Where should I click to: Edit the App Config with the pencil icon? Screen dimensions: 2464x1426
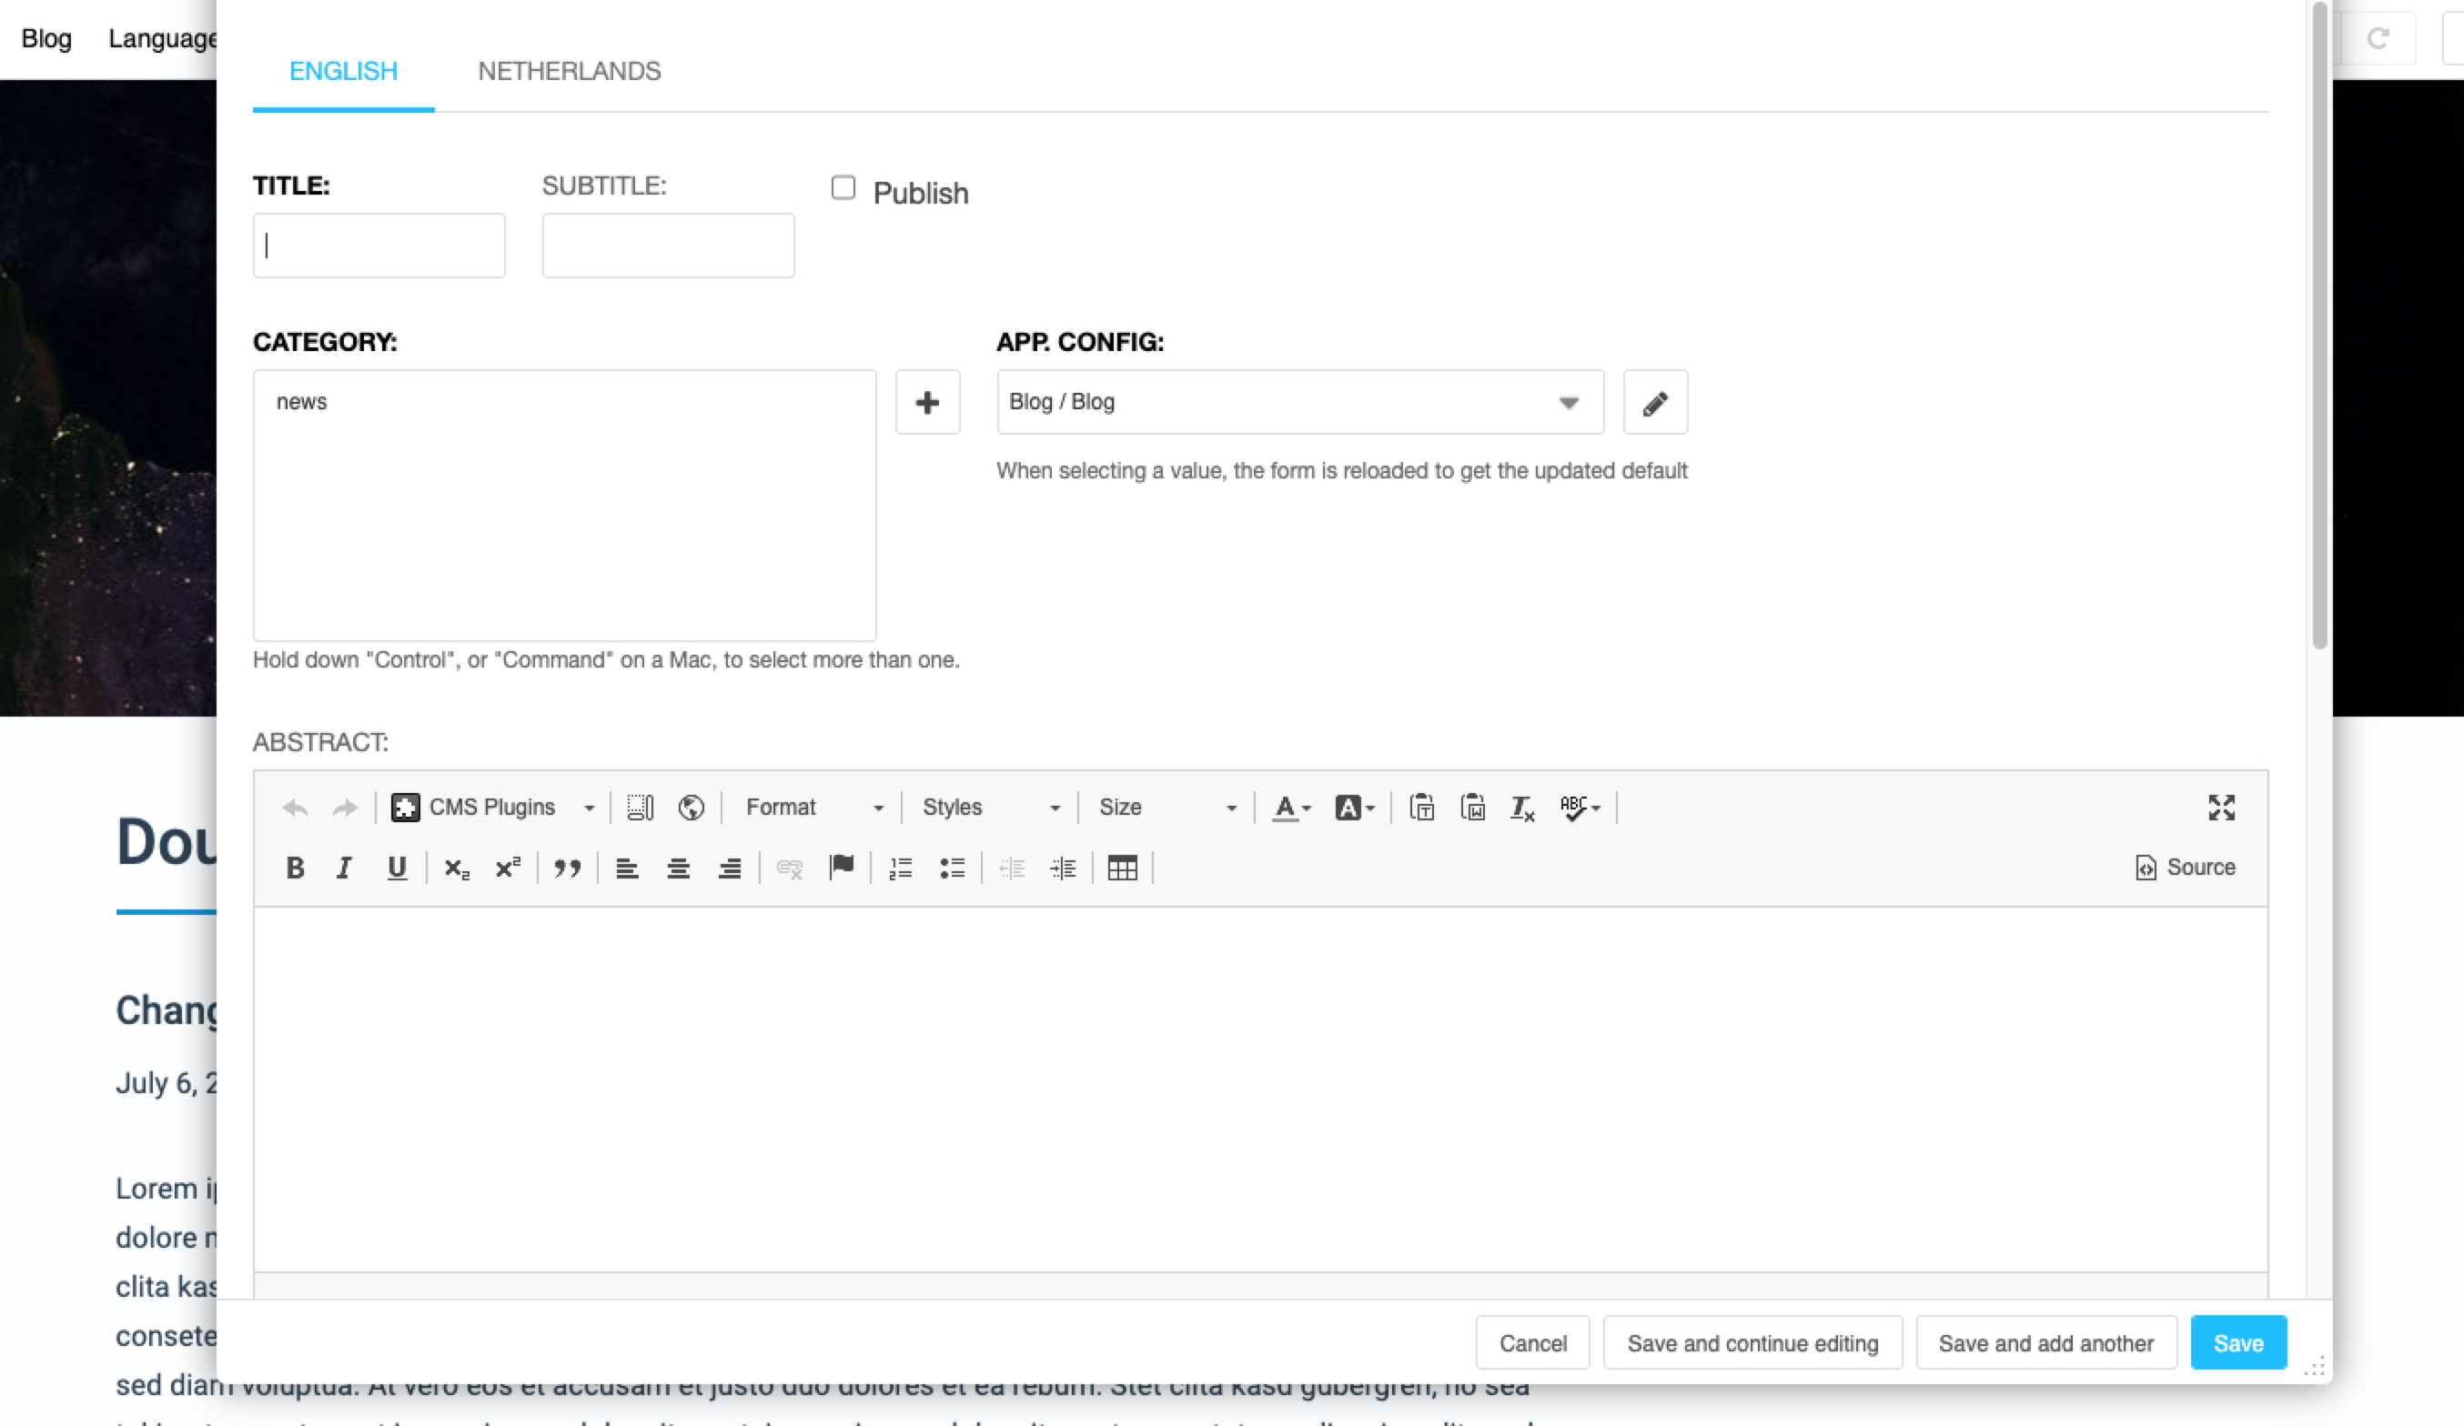point(1654,402)
